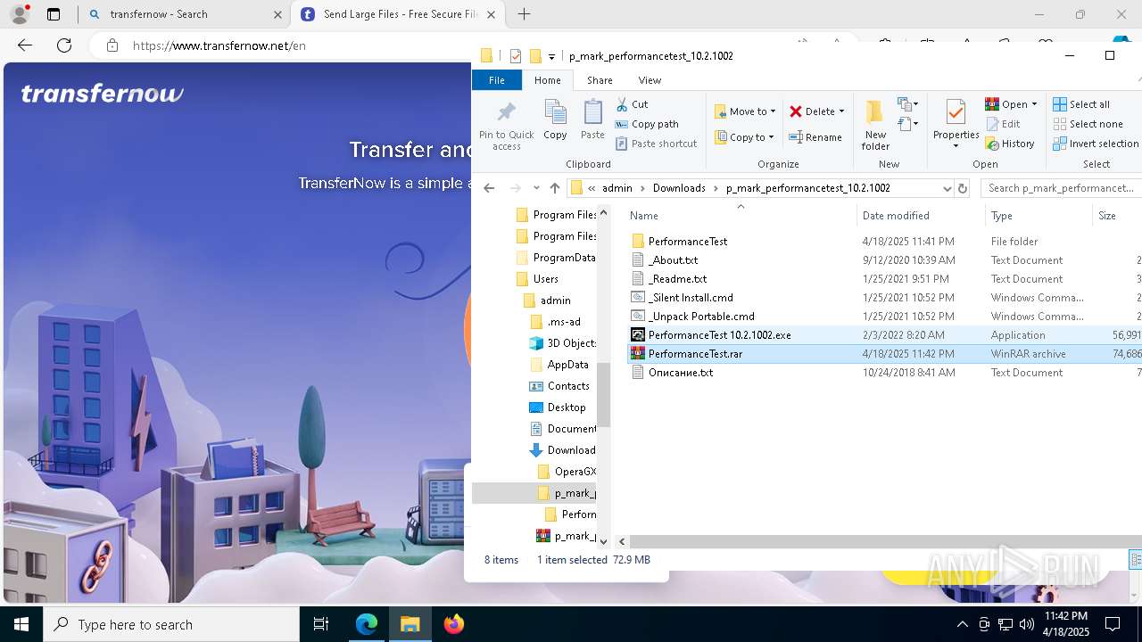Select PerformanceTest 10.2.1002.exe file
Viewport: 1142px width, 642px height.
point(719,335)
